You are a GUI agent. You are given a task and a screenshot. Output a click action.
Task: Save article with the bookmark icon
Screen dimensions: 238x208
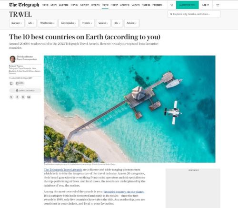[11, 83]
